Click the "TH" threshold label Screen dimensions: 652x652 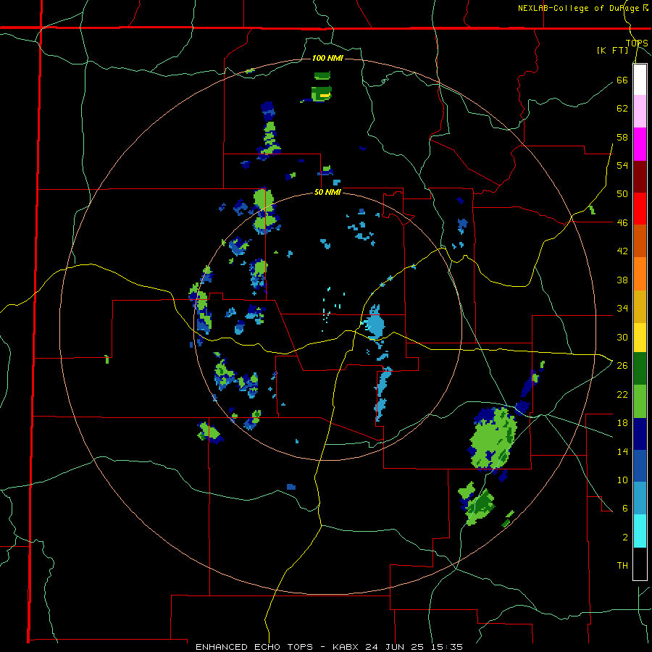622,565
